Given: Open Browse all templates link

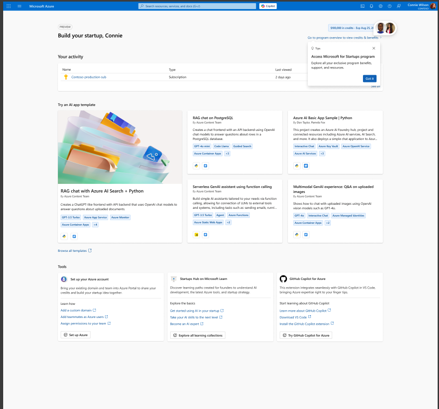Looking at the screenshot, I should [x=75, y=251].
